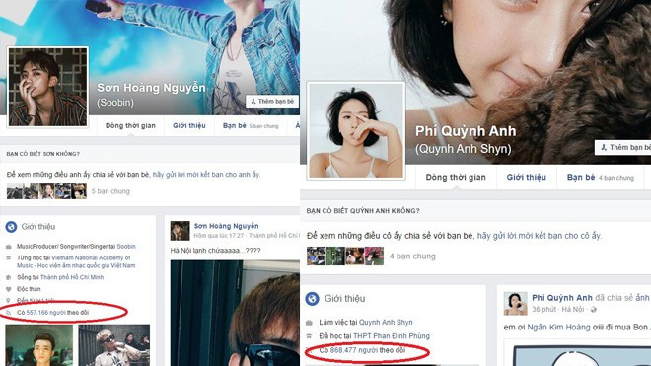Click globe icon beside Giới thiệu on Soobin's page
Screen dimensions: 651x366
point(11,227)
